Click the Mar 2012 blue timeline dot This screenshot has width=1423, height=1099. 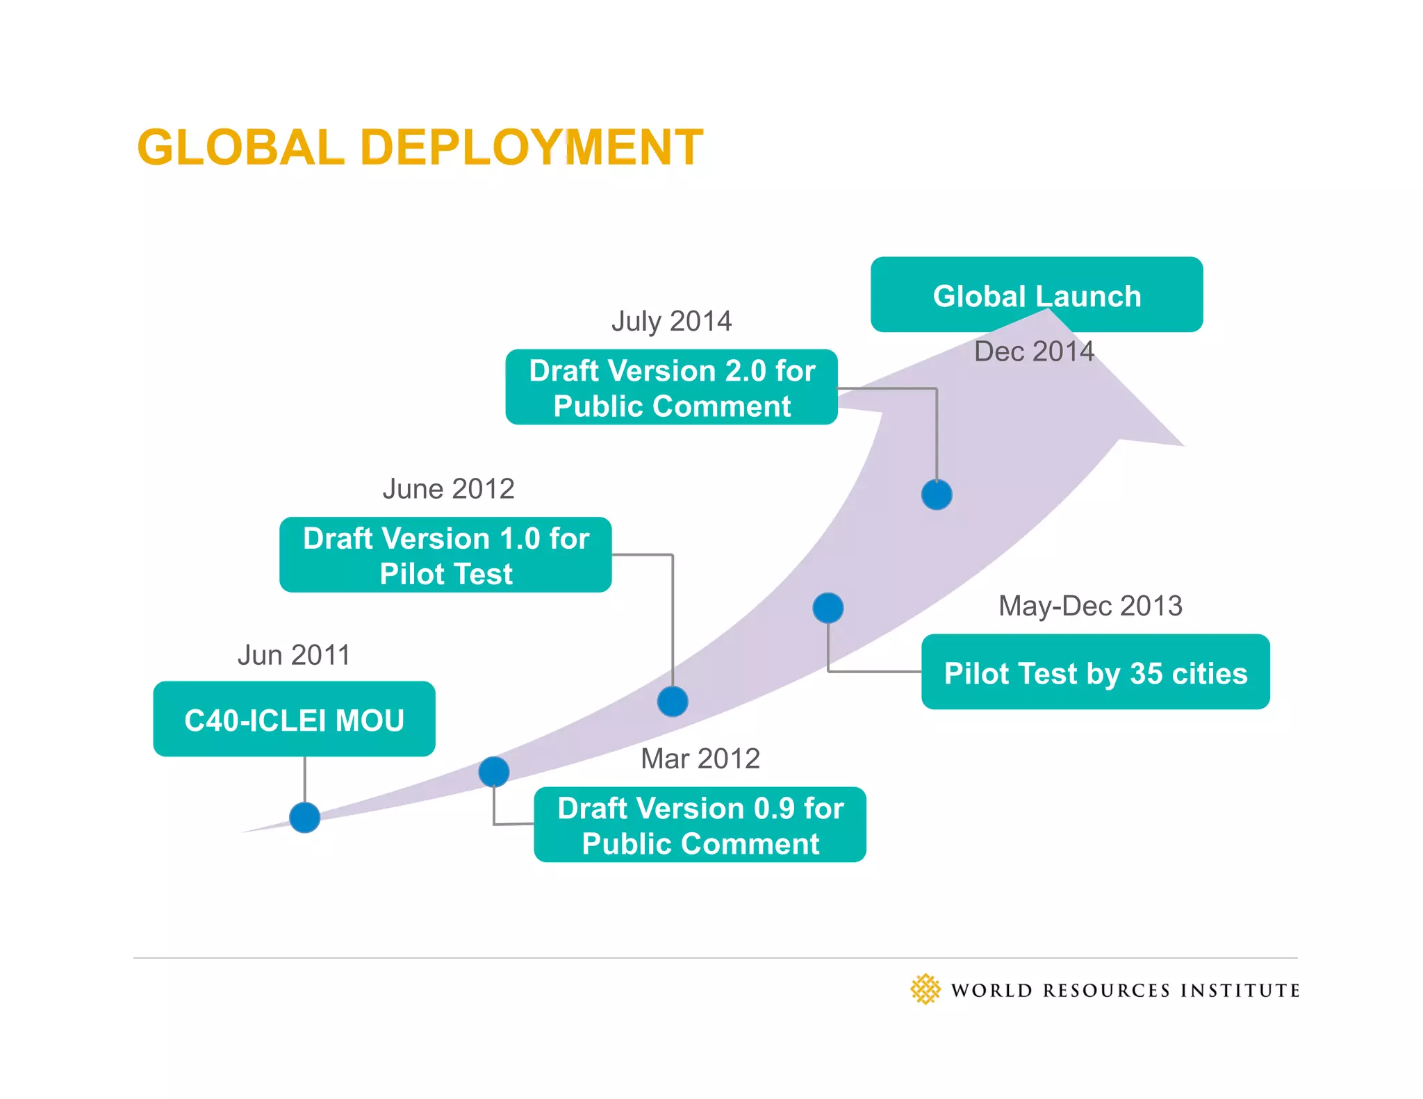point(494,772)
